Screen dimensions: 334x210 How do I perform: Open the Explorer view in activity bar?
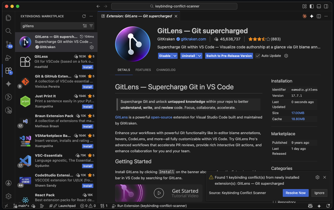pyautogui.click(x=9, y=18)
